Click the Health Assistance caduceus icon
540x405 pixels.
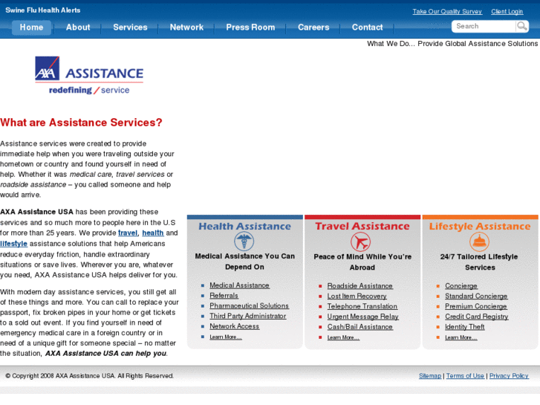[x=244, y=241]
